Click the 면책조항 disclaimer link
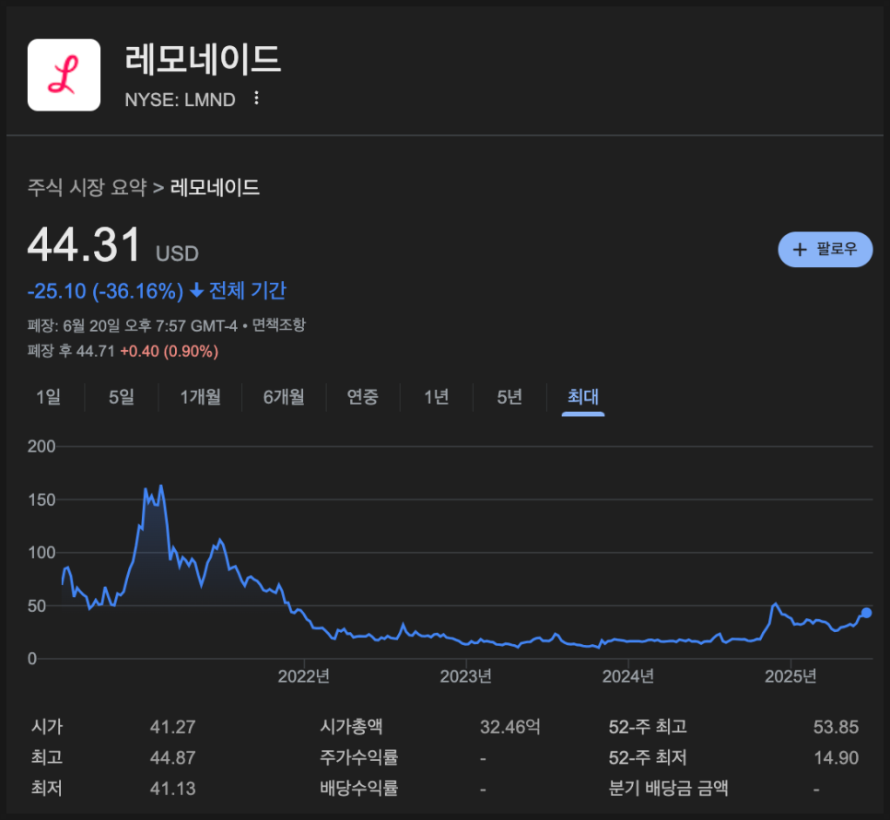Viewport: 890px width, 820px height. click(278, 325)
